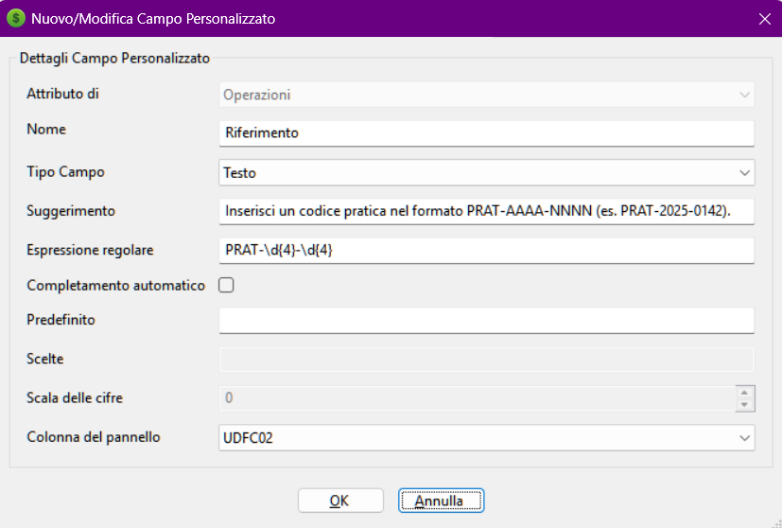
Task: Click the Espressione regolare label
Action: click(x=90, y=250)
